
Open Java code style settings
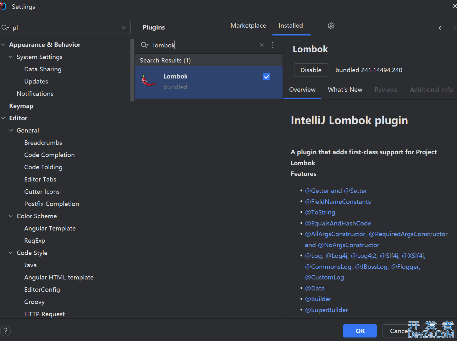30,265
